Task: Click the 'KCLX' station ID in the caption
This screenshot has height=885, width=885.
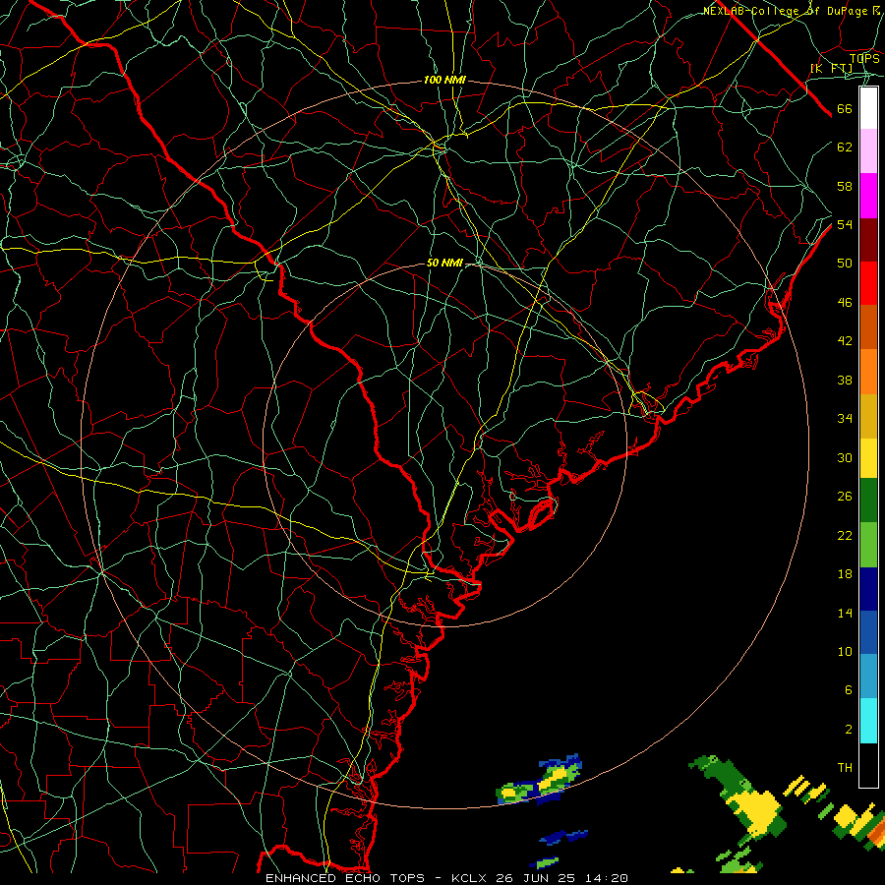Action: pos(470,878)
